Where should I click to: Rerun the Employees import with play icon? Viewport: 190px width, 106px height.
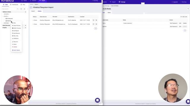click(x=96, y=24)
